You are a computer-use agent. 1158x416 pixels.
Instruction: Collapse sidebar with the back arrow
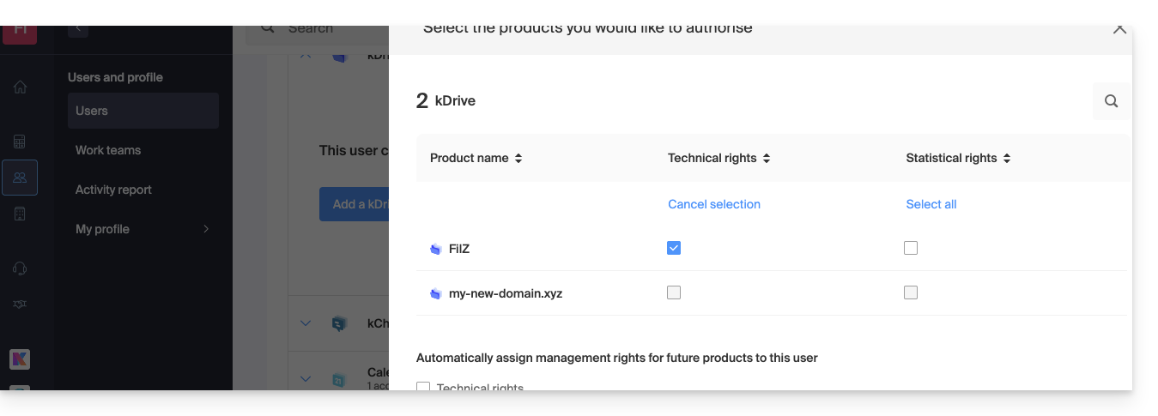(77, 28)
